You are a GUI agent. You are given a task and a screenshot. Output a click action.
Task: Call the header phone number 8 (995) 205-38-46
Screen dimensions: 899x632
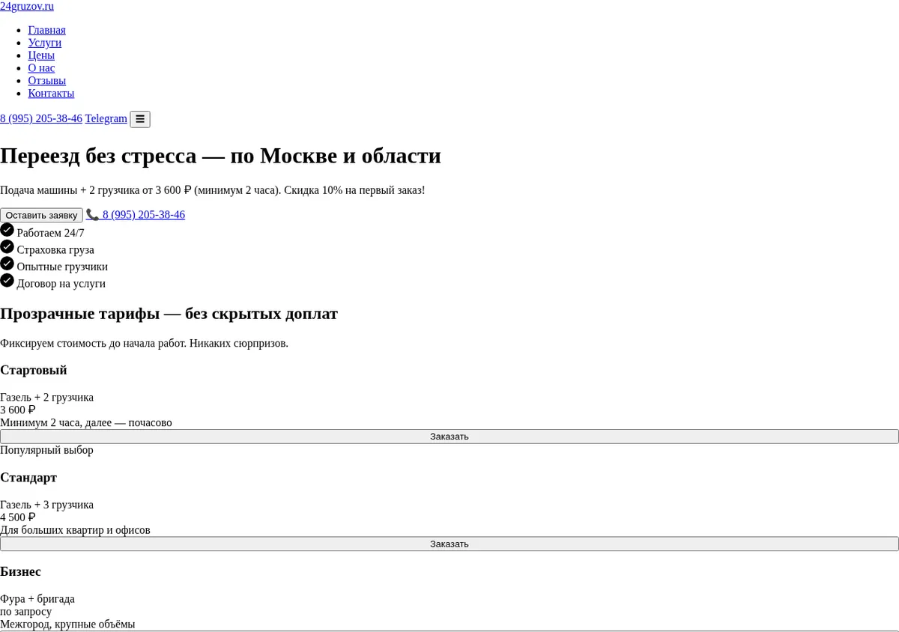coord(41,118)
